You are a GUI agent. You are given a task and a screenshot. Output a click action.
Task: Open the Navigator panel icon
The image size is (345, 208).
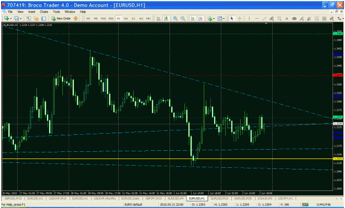pos(36,19)
